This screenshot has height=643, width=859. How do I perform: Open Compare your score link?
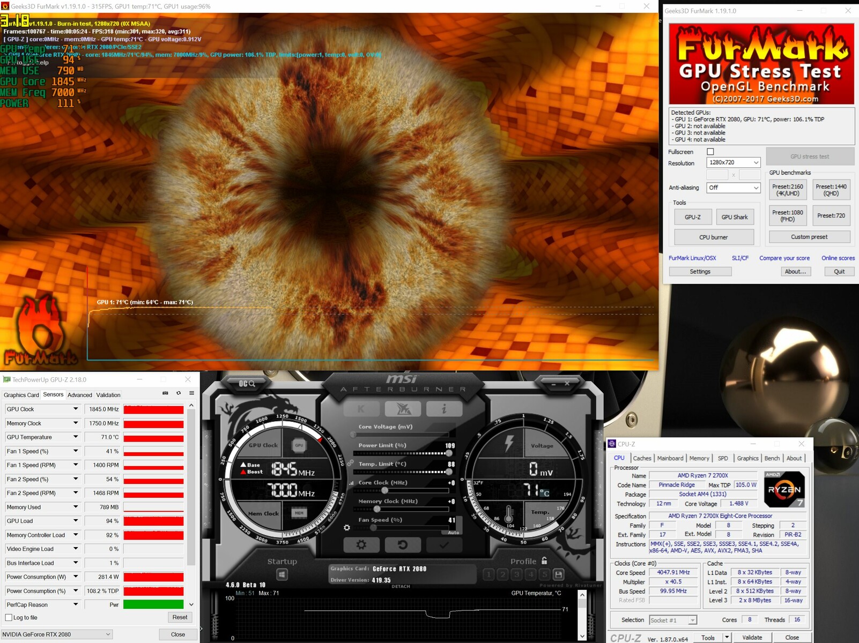click(784, 258)
